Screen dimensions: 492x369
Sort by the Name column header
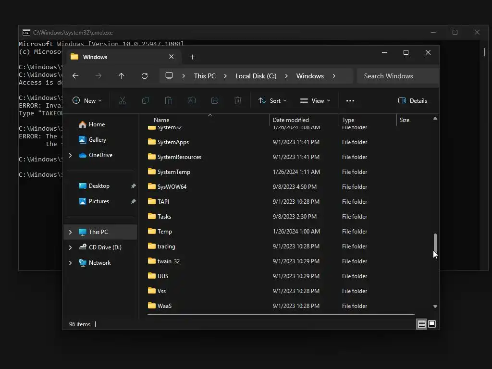pos(161,120)
